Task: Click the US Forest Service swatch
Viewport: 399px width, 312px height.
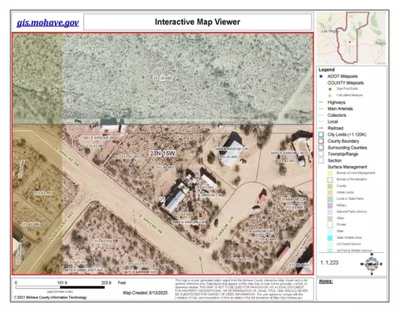Action: tap(330, 244)
